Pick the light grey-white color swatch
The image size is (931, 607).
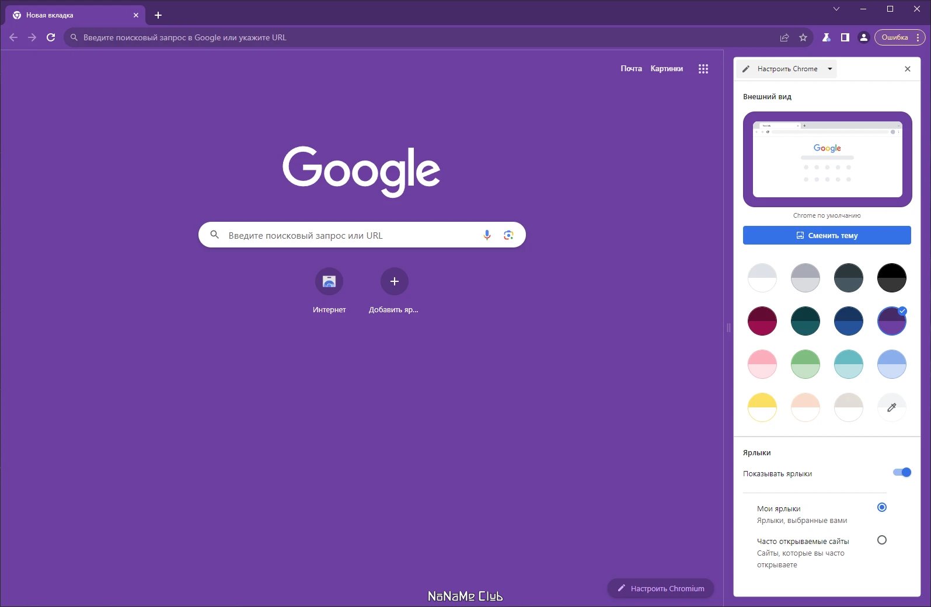click(x=762, y=278)
